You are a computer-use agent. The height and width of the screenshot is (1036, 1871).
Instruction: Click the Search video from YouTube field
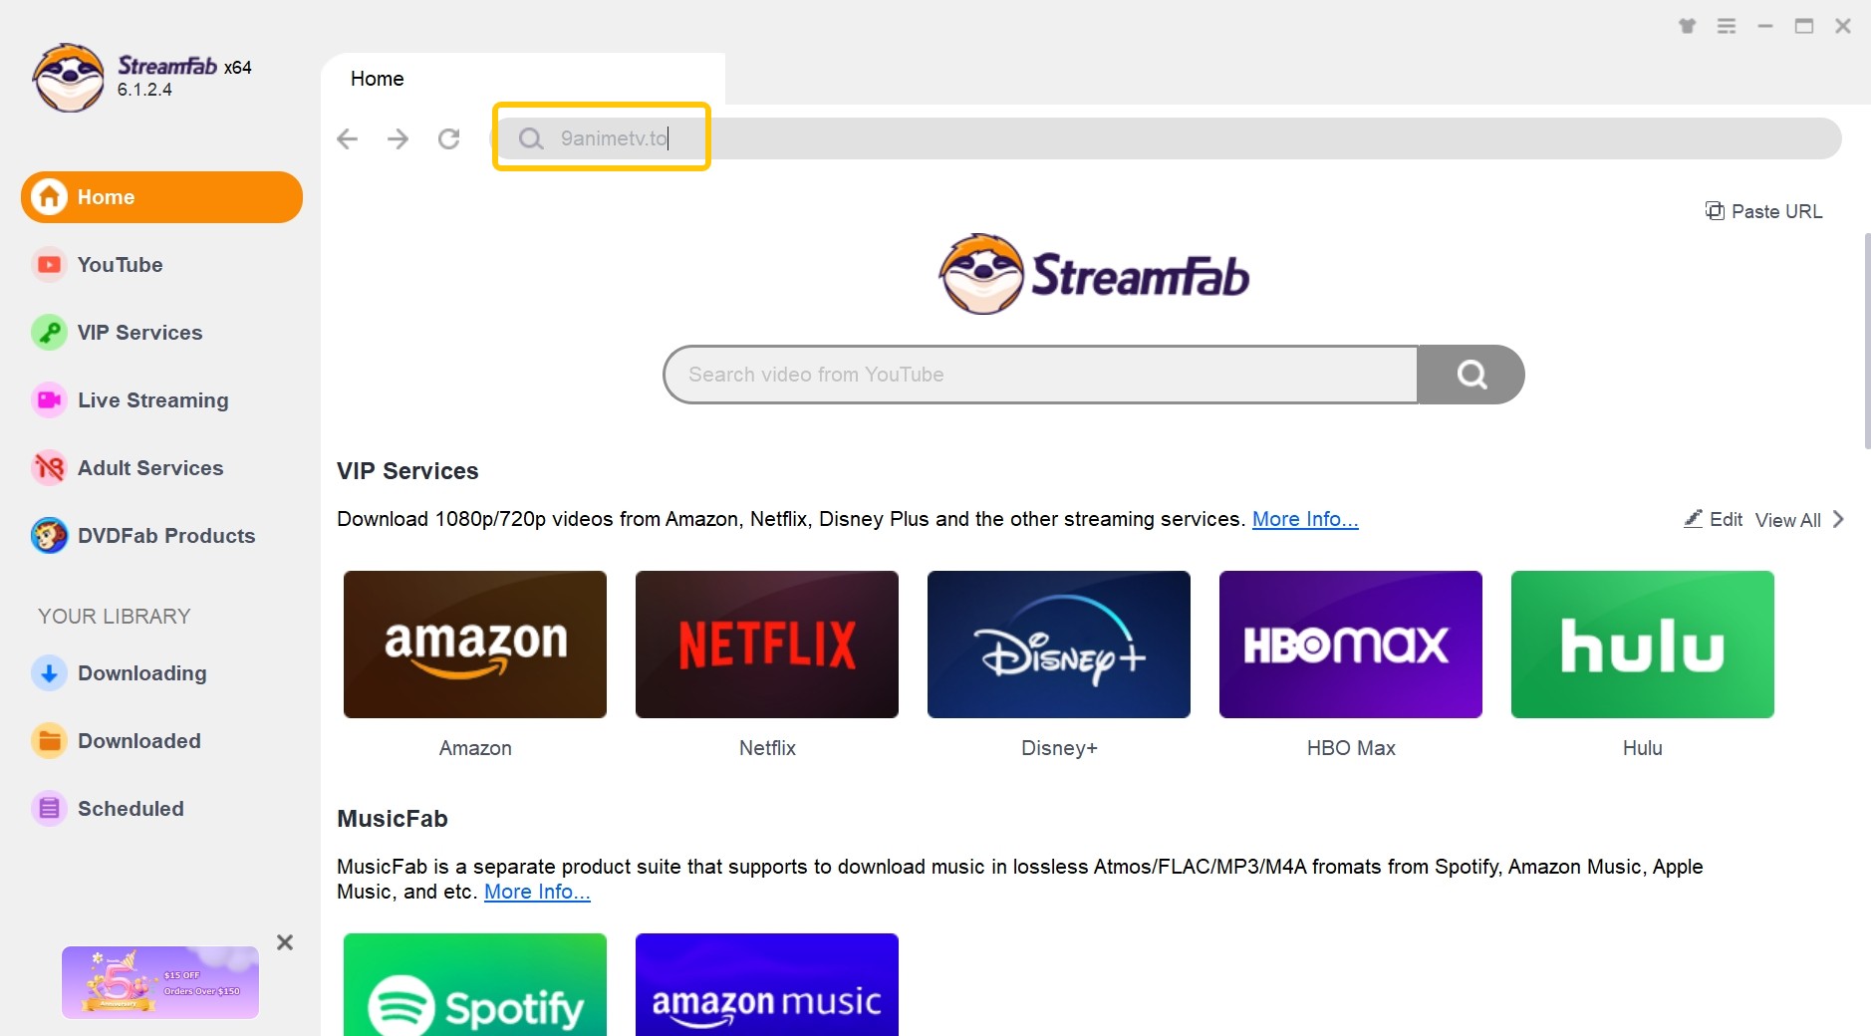coord(1041,375)
